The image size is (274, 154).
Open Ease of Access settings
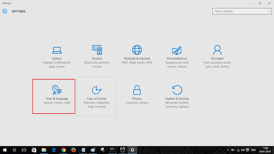[97, 96]
